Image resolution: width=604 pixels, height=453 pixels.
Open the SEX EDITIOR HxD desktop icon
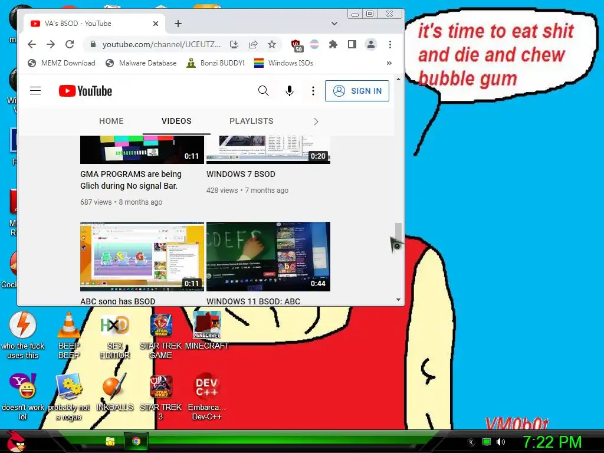(x=115, y=335)
